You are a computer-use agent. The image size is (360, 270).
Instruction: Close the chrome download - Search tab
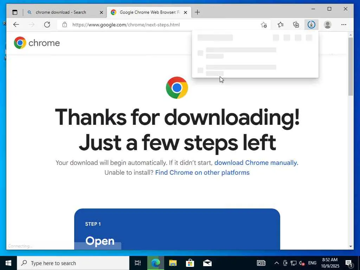click(x=101, y=12)
